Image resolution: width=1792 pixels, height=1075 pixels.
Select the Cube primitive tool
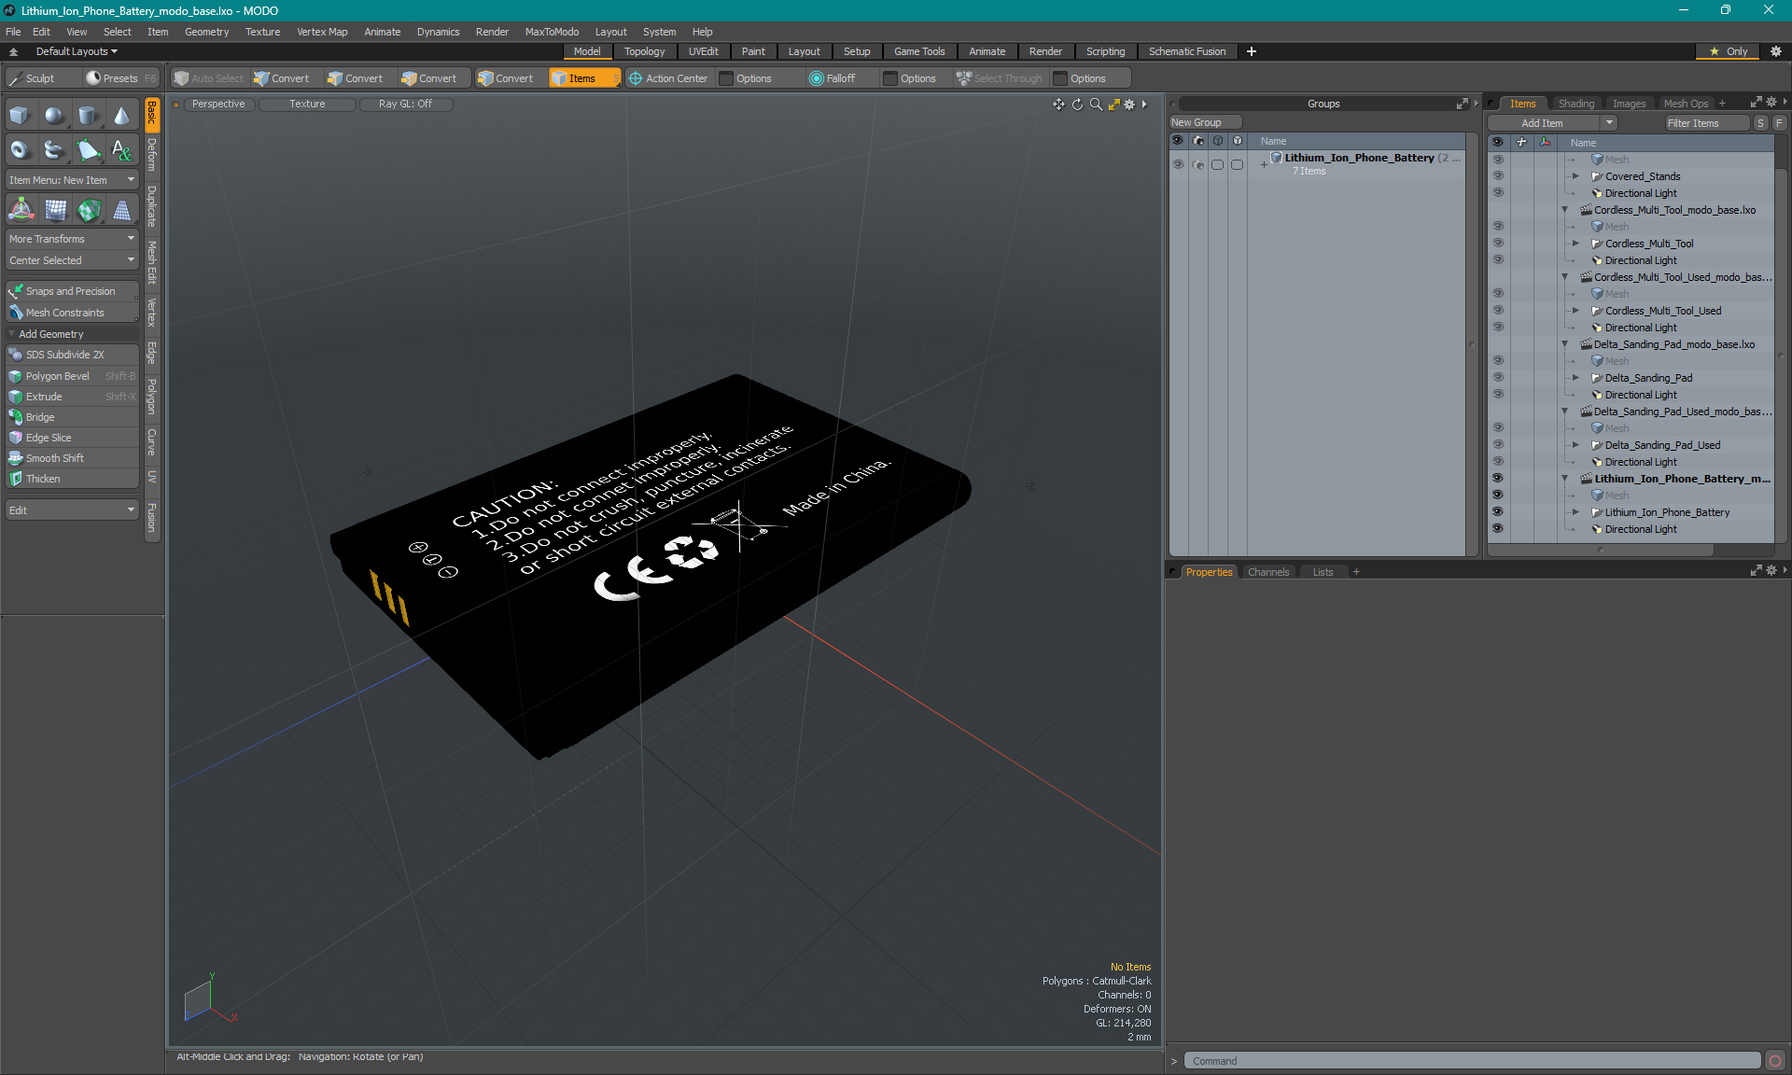(20, 116)
